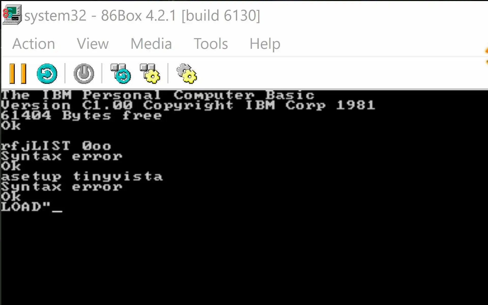This screenshot has width=488, height=305.
Task: Open machine Settings via the gears icon
Action: (x=187, y=74)
